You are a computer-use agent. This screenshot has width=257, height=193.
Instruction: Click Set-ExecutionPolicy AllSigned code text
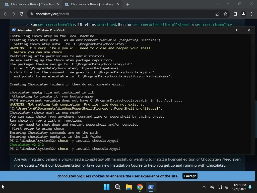[161, 25]
